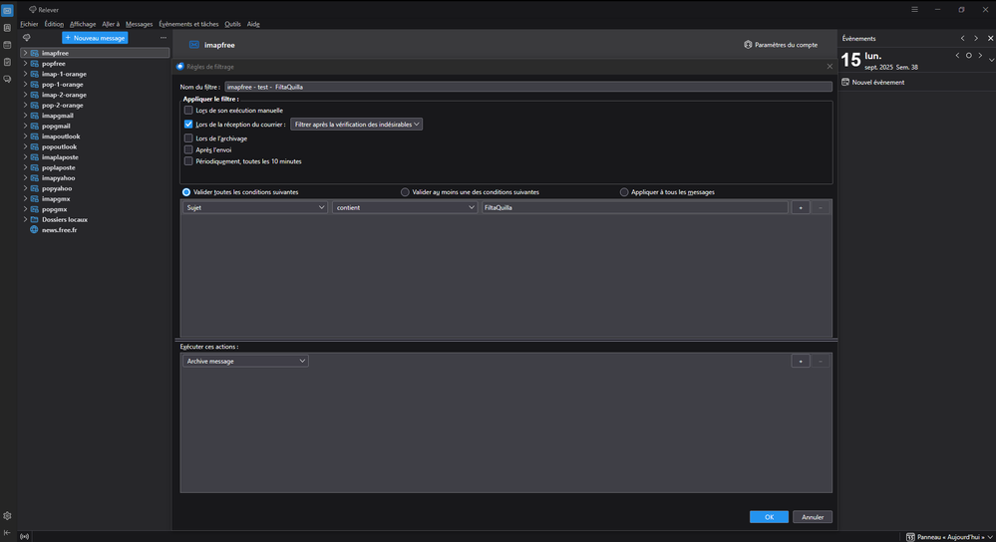The image size is (996, 542).
Task: Expand the imapgmail account in folder tree
Action: click(25, 116)
